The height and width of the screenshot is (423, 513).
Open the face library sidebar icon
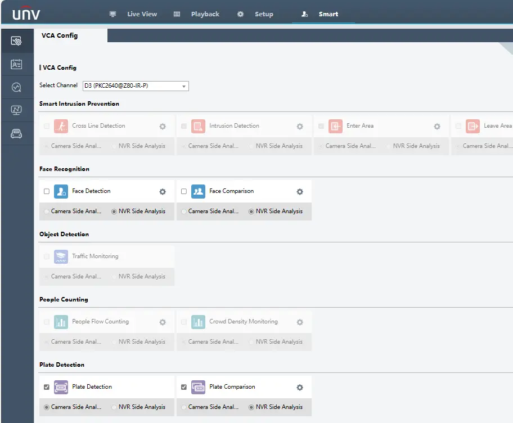click(x=16, y=64)
